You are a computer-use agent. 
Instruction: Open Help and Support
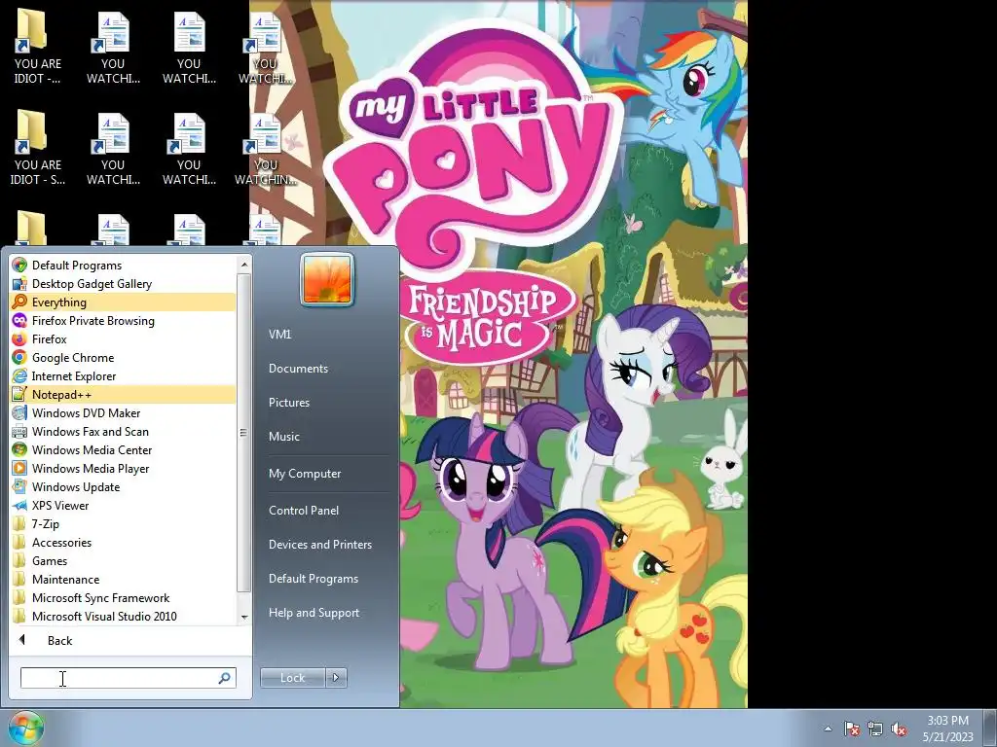314,613
